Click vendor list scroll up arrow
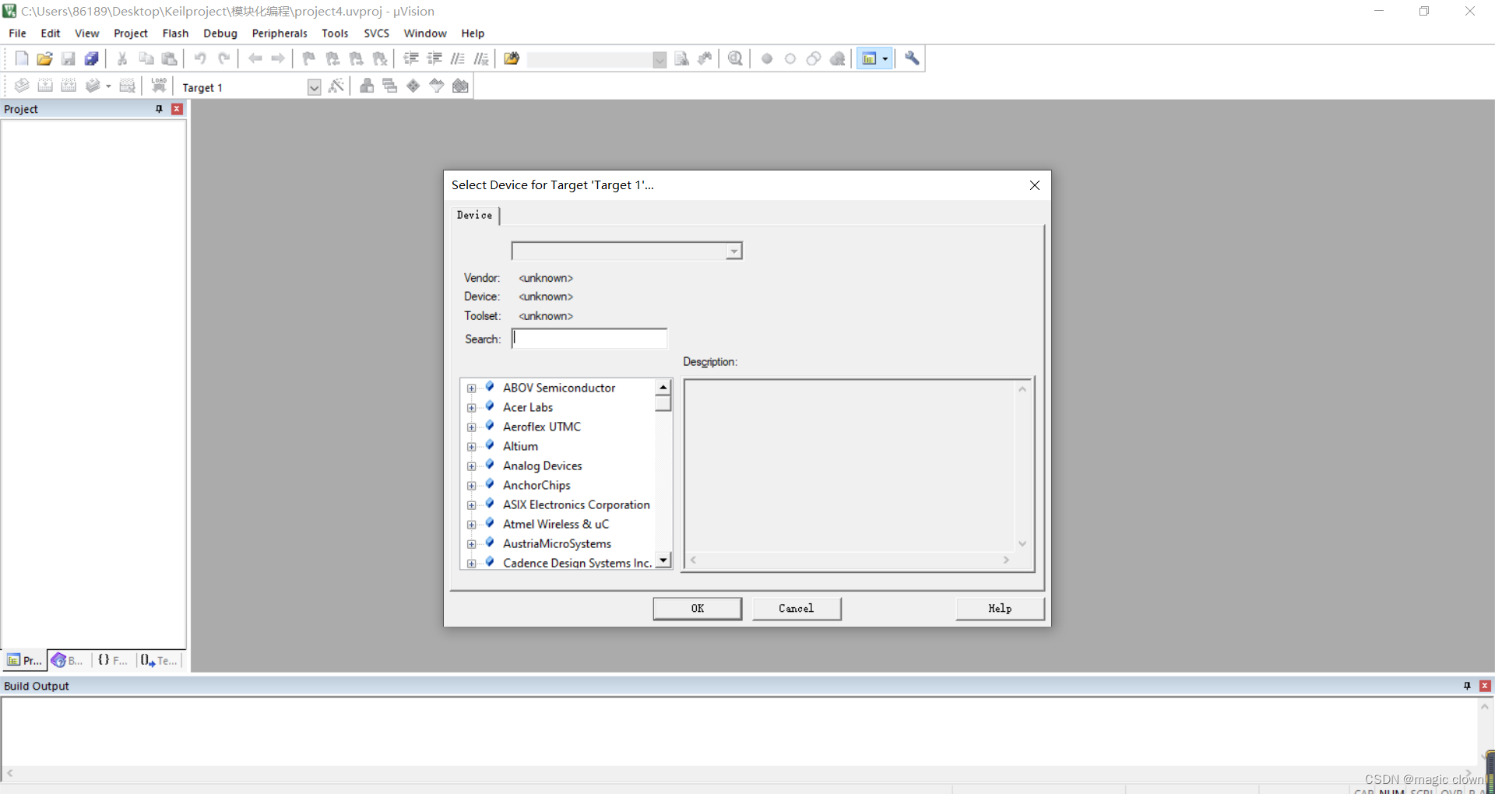Viewport: 1495px width, 794px height. (x=663, y=387)
